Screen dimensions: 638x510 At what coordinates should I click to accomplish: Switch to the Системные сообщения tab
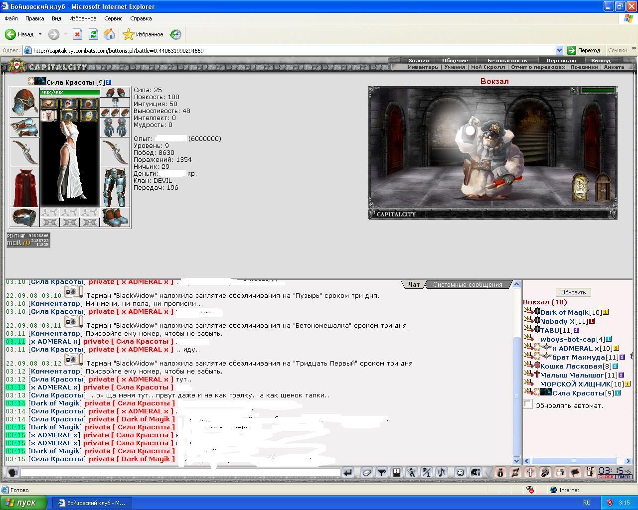pos(468,285)
